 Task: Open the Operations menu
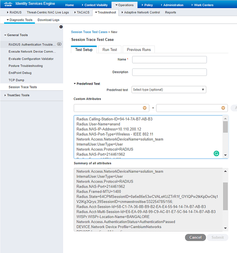click(x=124, y=5)
